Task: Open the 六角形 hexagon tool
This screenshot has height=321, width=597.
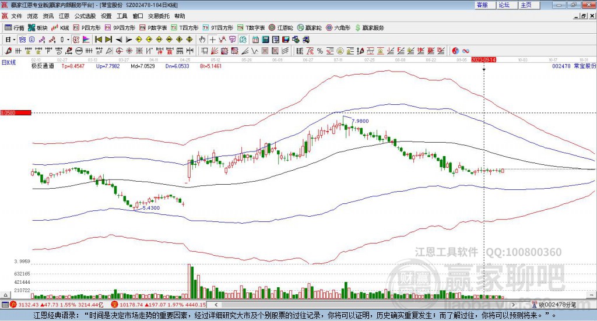Action: click(x=338, y=28)
